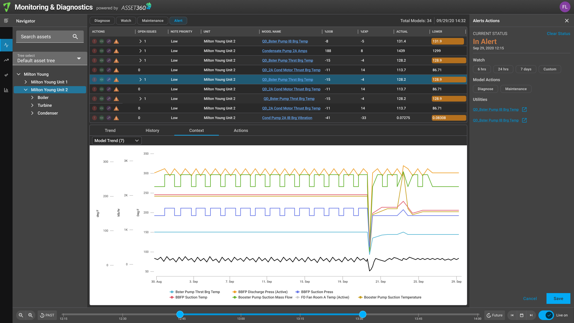Click the warning triangle in QD_Bster Pump IB Brg Temp row
Viewport: 574px width, 323px height.
tap(116, 41)
